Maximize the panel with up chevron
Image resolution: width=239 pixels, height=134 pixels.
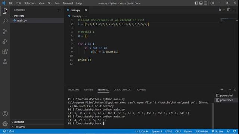pos(230,90)
